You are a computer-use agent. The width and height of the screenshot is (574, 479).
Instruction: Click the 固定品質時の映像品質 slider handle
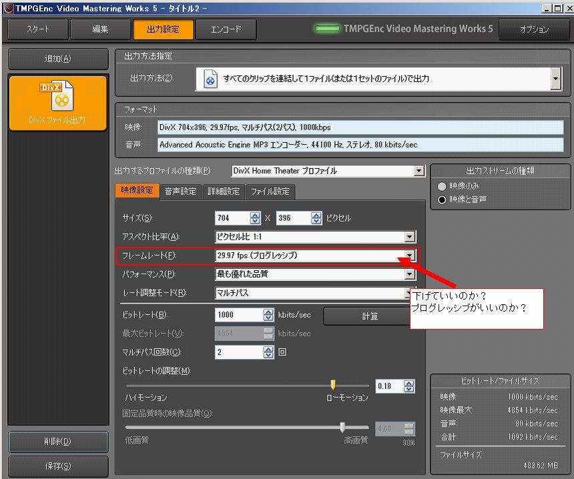coord(342,427)
